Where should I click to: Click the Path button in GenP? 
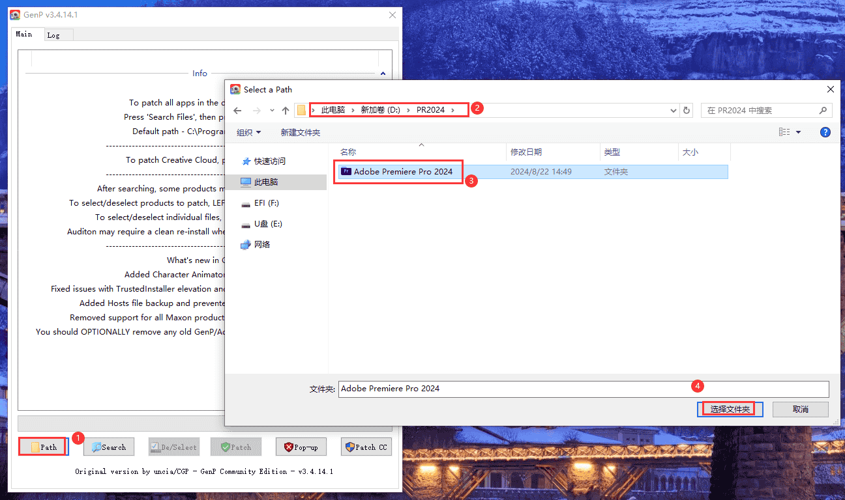tap(43, 447)
